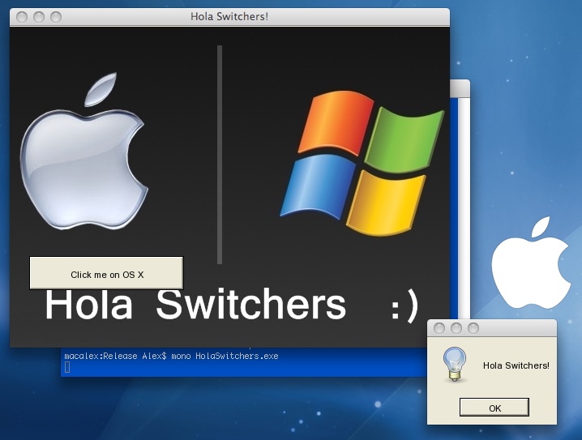The width and height of the screenshot is (582, 440).
Task: Click the ":)" smiley text
Action: pyautogui.click(x=404, y=306)
